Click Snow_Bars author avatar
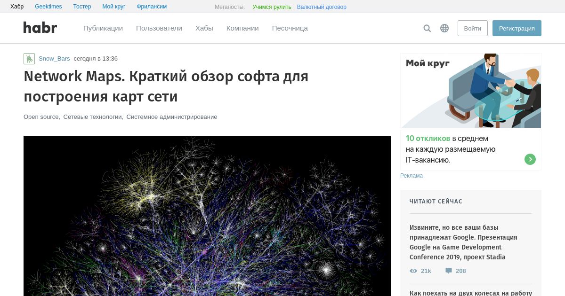This screenshot has width=565, height=296. coord(29,59)
